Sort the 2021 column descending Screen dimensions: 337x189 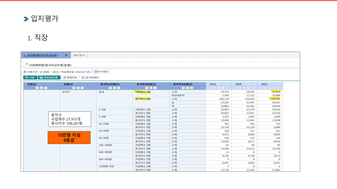tap(270, 88)
